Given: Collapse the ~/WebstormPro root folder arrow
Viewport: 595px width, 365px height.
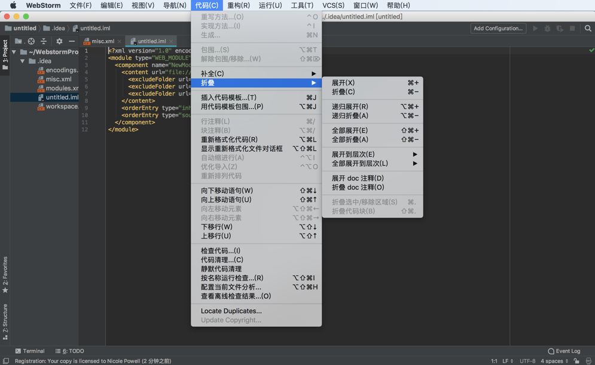Looking at the screenshot, I should point(14,52).
